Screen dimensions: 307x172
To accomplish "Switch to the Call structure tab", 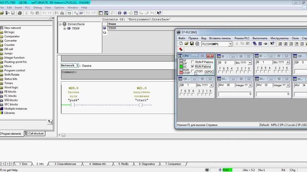I will [x=35, y=134].
